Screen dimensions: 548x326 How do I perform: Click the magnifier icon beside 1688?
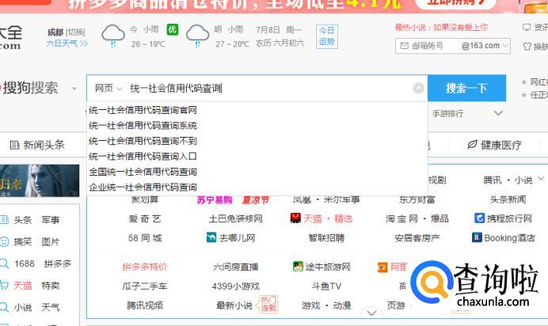coord(4,263)
